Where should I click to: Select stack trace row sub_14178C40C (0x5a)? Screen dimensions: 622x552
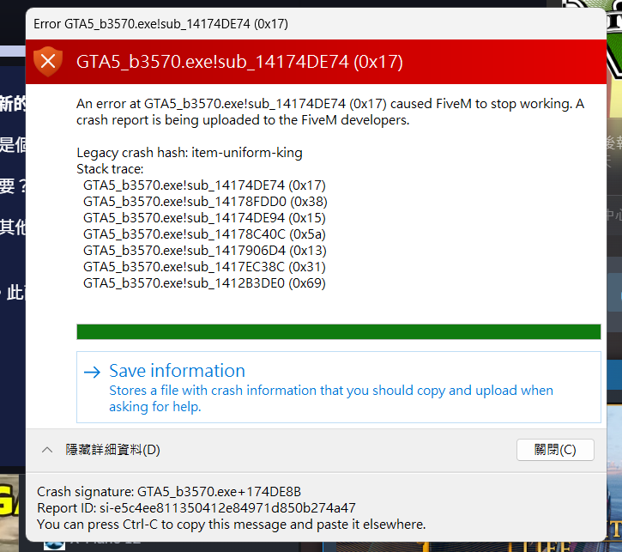204,234
